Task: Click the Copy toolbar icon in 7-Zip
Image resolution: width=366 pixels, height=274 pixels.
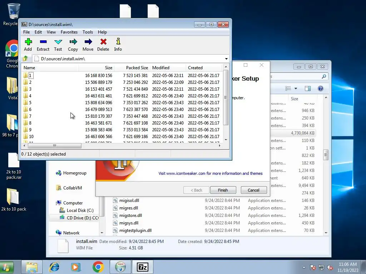Action: (73, 45)
